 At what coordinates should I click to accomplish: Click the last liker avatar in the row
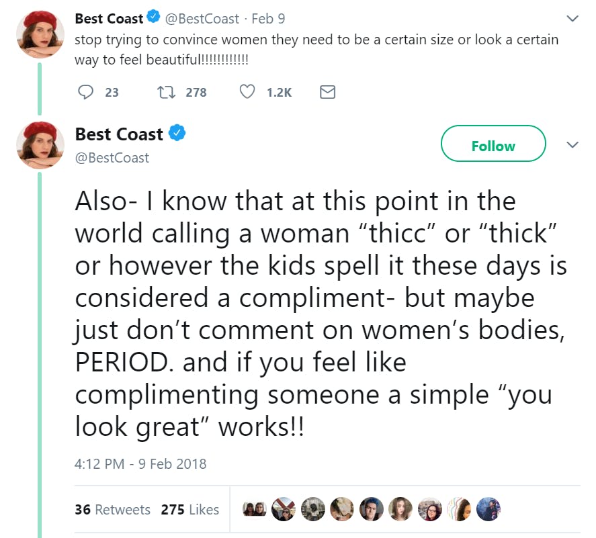488,510
